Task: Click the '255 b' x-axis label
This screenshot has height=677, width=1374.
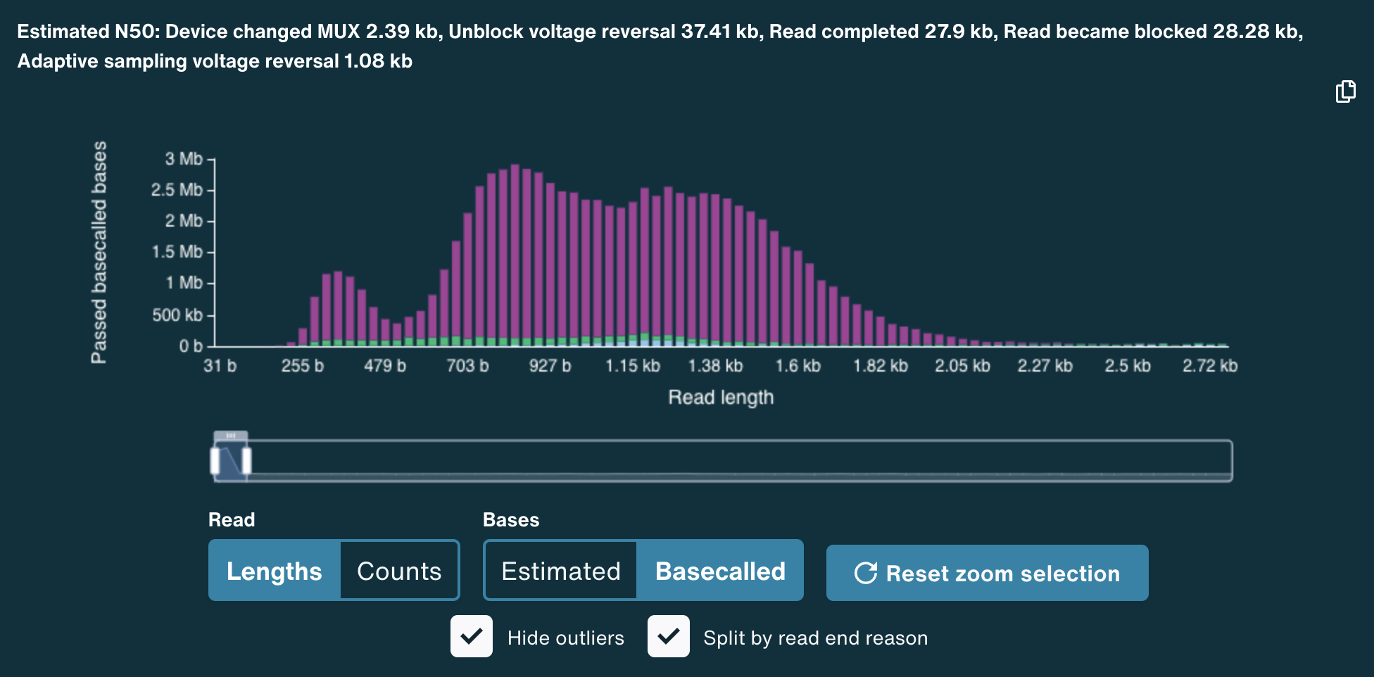Action: [x=303, y=366]
